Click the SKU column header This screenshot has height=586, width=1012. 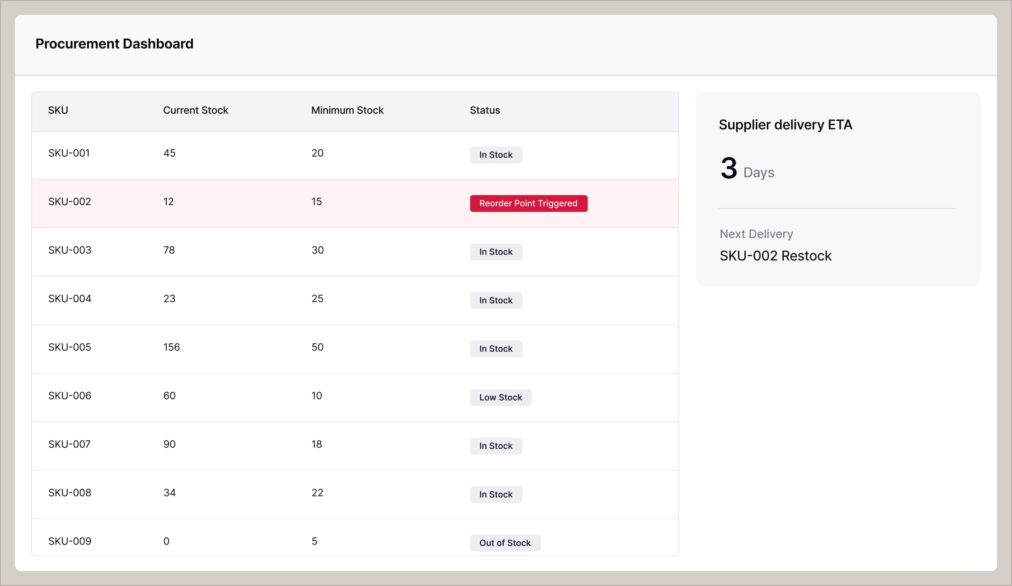[58, 110]
